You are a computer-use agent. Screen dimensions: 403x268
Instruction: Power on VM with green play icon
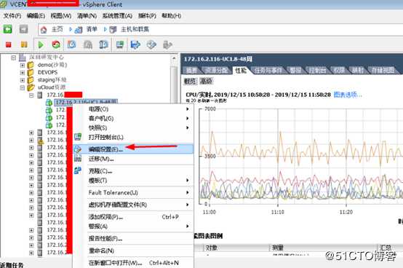coord(41,44)
